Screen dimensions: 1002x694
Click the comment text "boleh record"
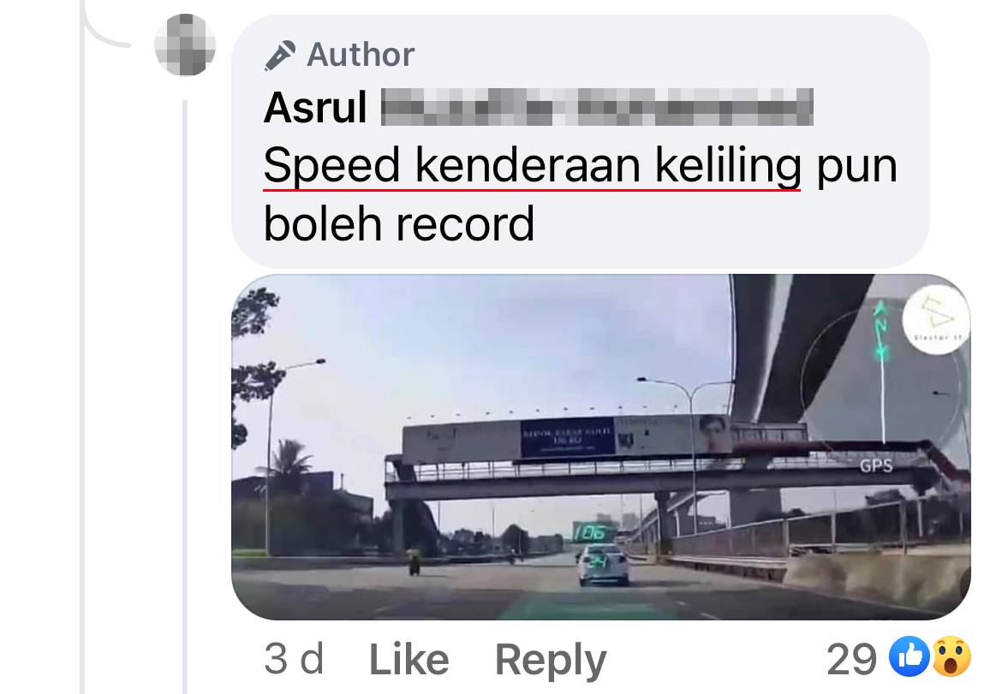click(x=399, y=224)
